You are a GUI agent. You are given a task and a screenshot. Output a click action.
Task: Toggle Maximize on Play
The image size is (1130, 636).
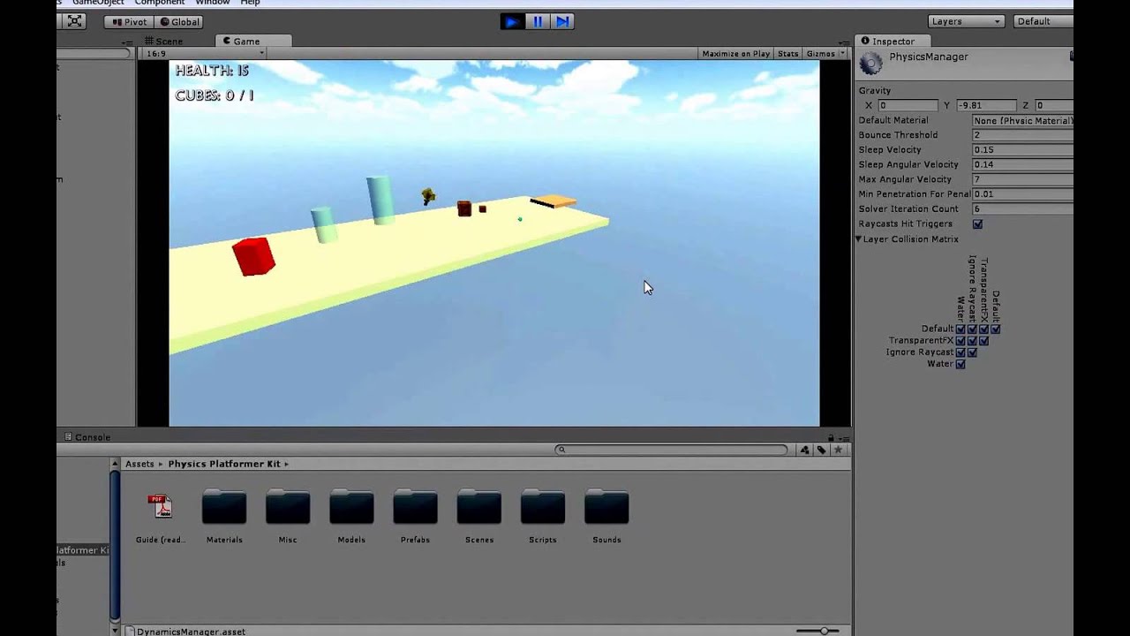coord(736,54)
